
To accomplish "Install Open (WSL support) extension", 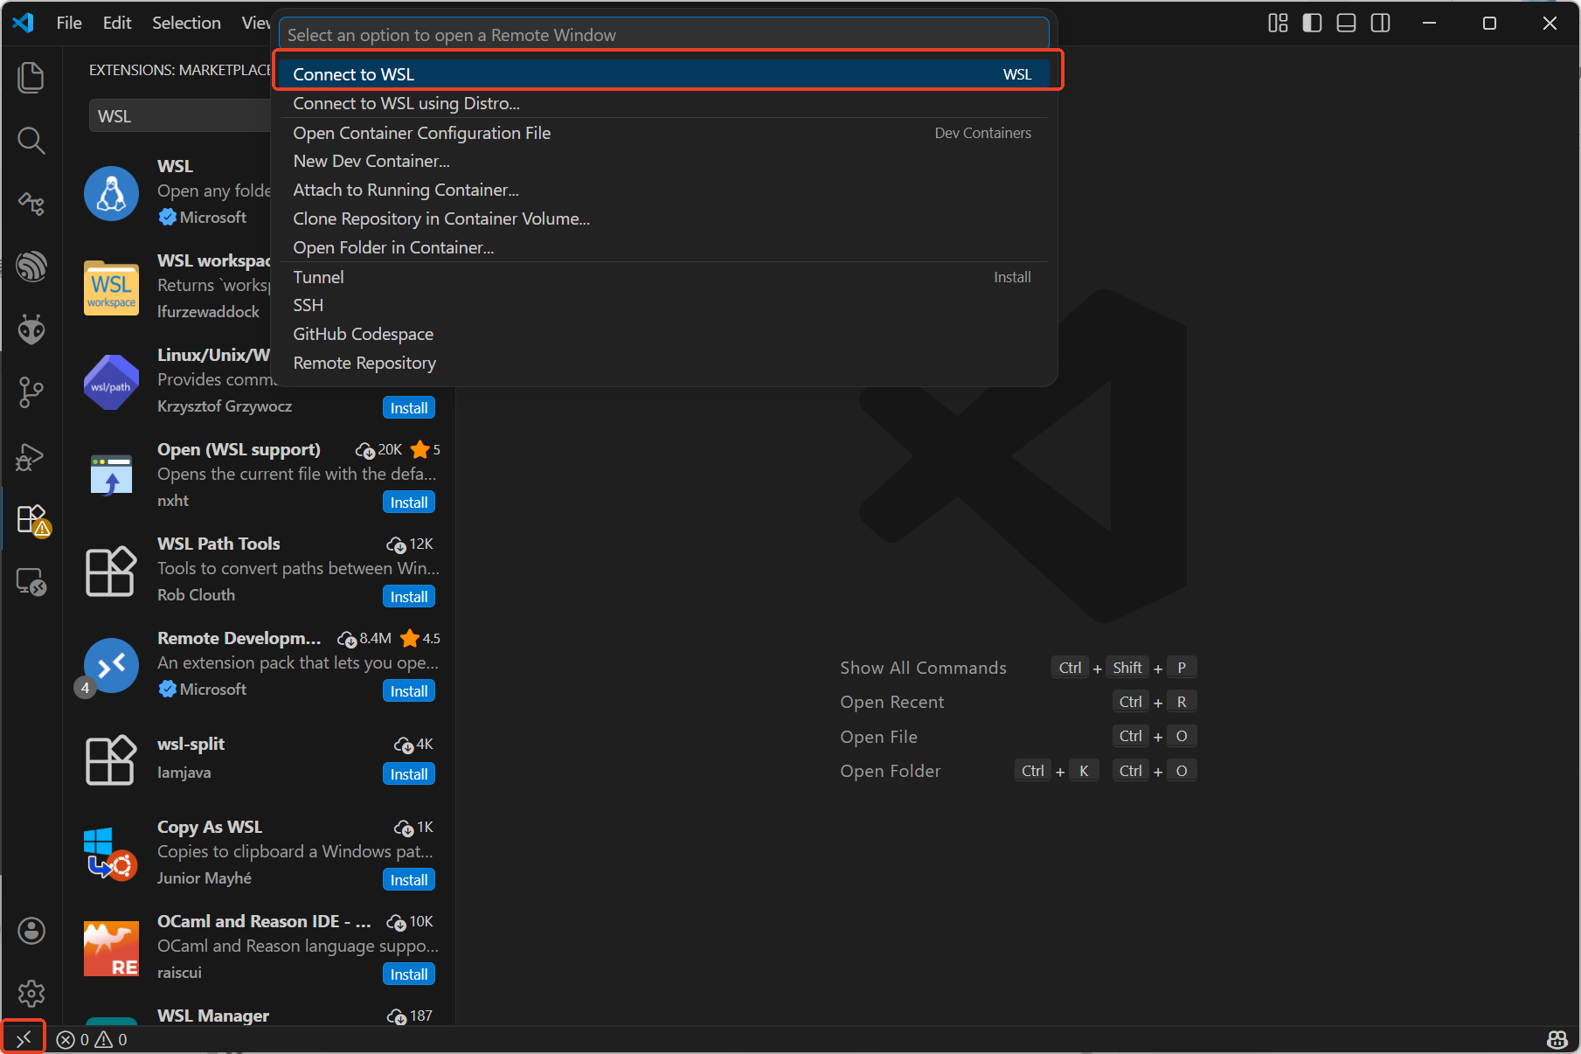I will click(x=408, y=503).
